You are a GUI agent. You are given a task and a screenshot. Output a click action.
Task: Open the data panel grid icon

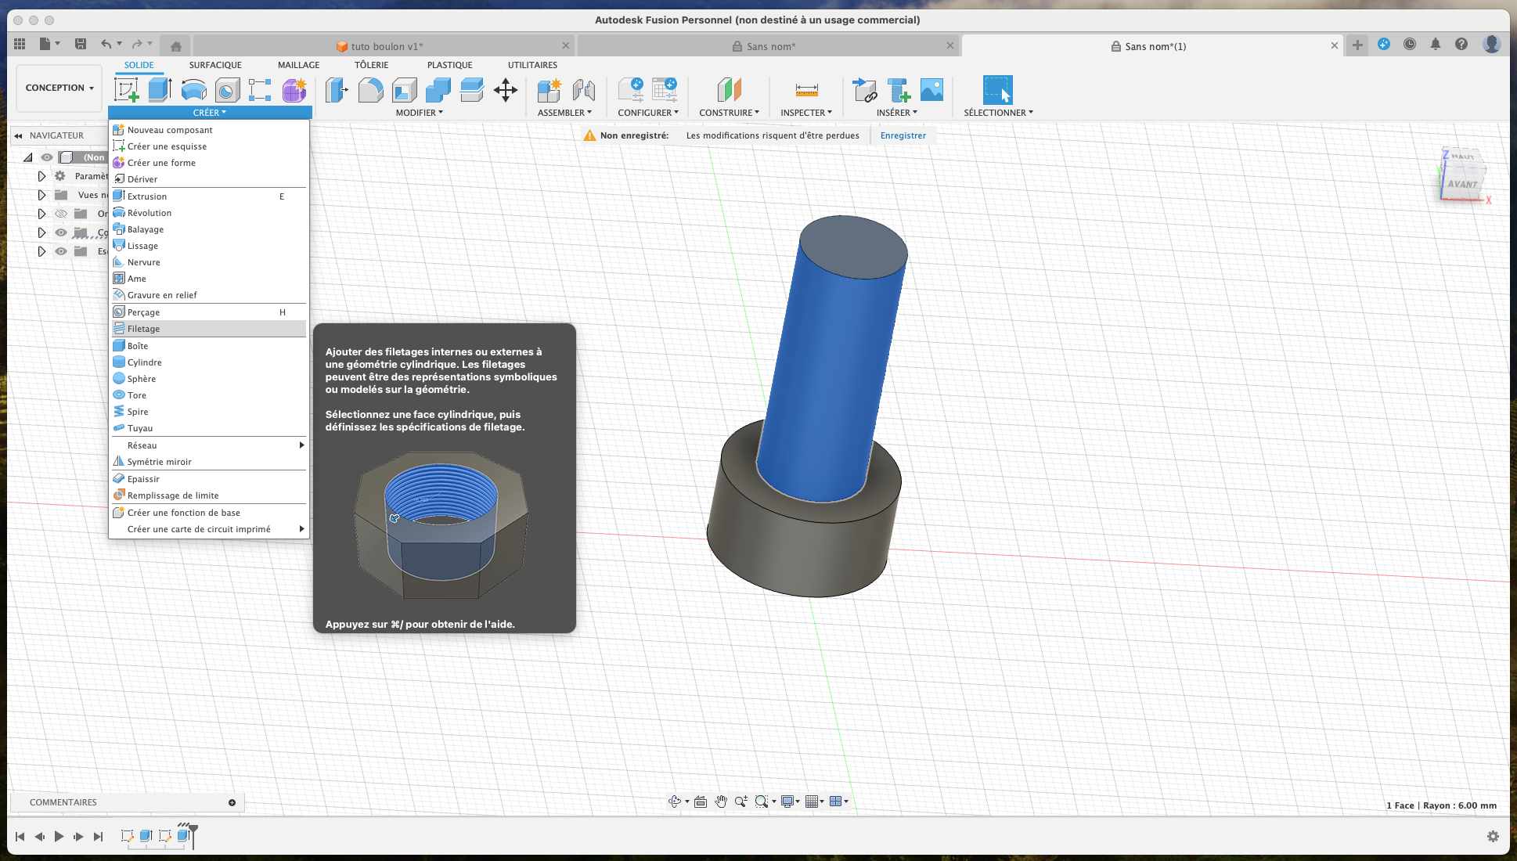pyautogui.click(x=20, y=44)
